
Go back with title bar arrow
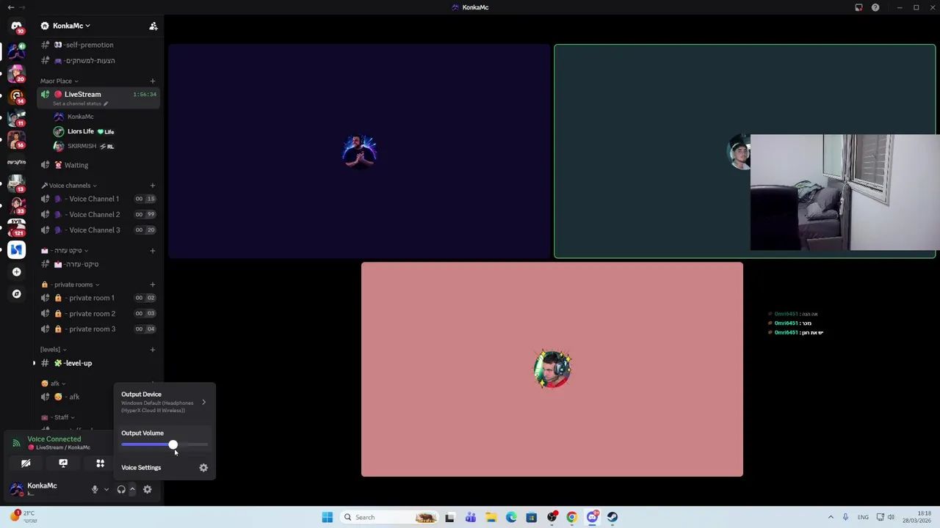pos(10,7)
